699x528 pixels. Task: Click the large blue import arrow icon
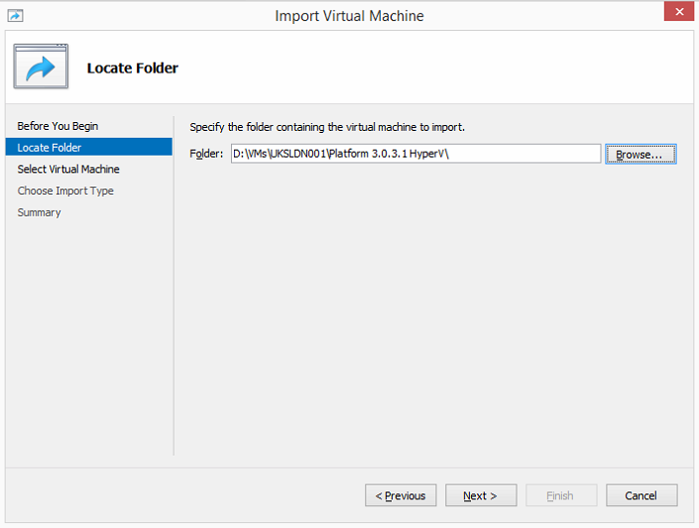click(41, 67)
